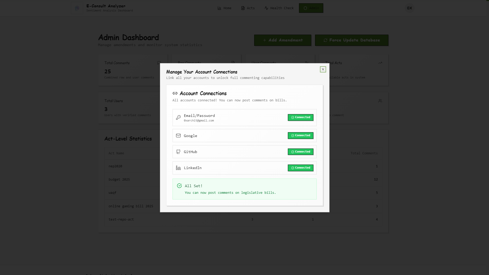Screen dimensions: 489x275
Task: Click the E-Consult Analyzer logo icon
Action: click(x=77, y=8)
